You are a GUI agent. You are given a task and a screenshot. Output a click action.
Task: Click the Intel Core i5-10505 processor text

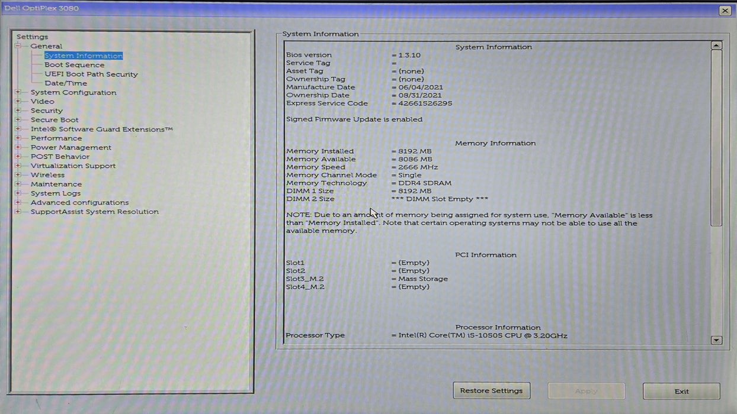click(x=482, y=336)
